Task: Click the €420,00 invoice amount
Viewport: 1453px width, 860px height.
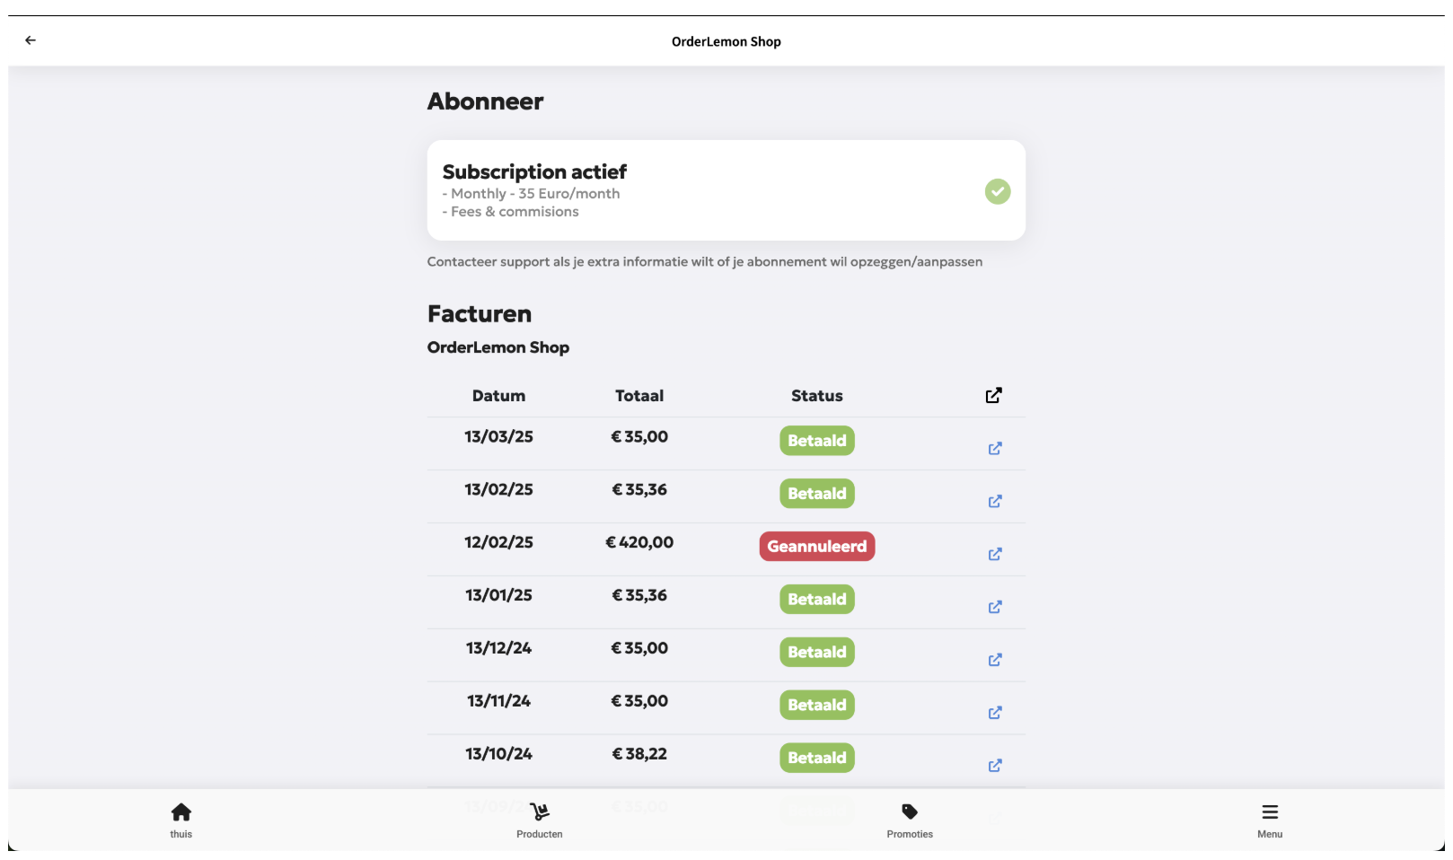Action: pos(638,542)
